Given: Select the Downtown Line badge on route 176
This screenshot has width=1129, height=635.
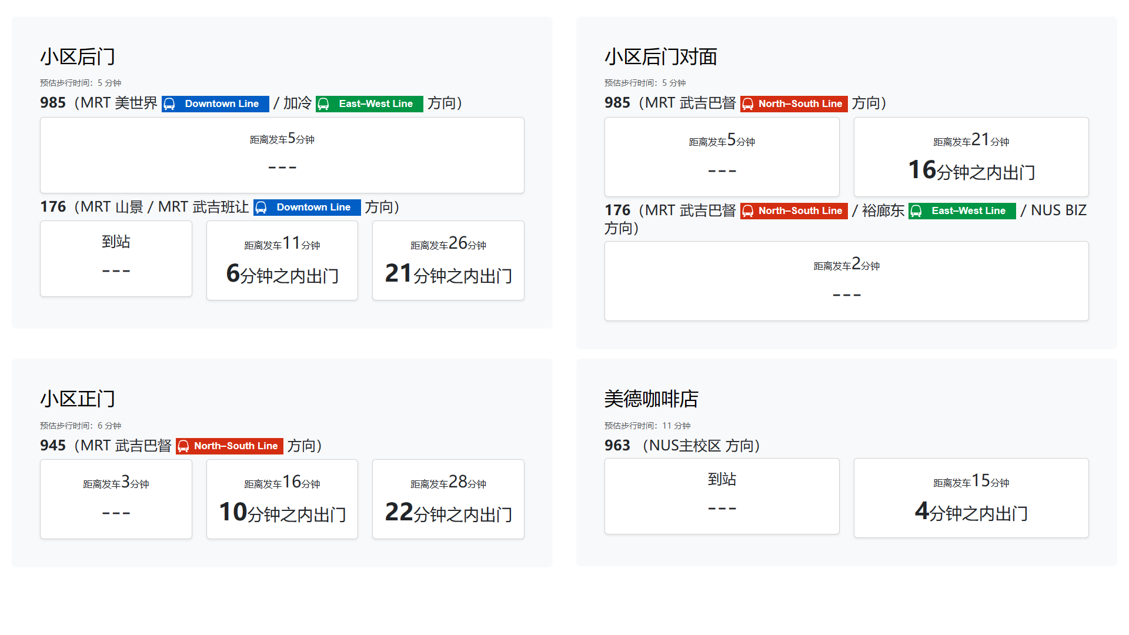Looking at the screenshot, I should tap(306, 207).
